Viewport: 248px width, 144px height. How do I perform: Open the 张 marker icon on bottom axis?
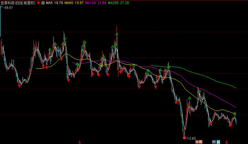coord(197,142)
